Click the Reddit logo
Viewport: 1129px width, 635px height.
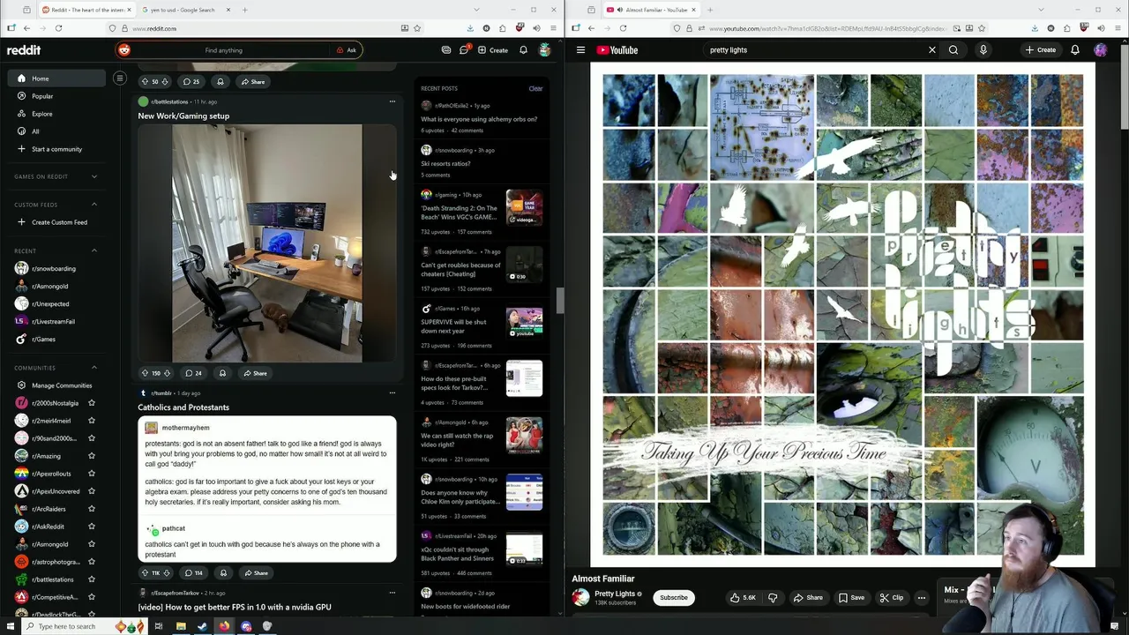pyautogui.click(x=24, y=50)
